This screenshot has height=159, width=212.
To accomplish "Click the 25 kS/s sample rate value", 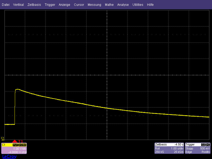I will coord(179,152).
